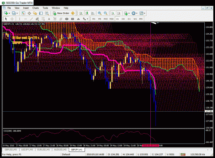The width and height of the screenshot is (215, 158).
Task: Switch the chart to the M5 timeframe
Action: point(100,19)
